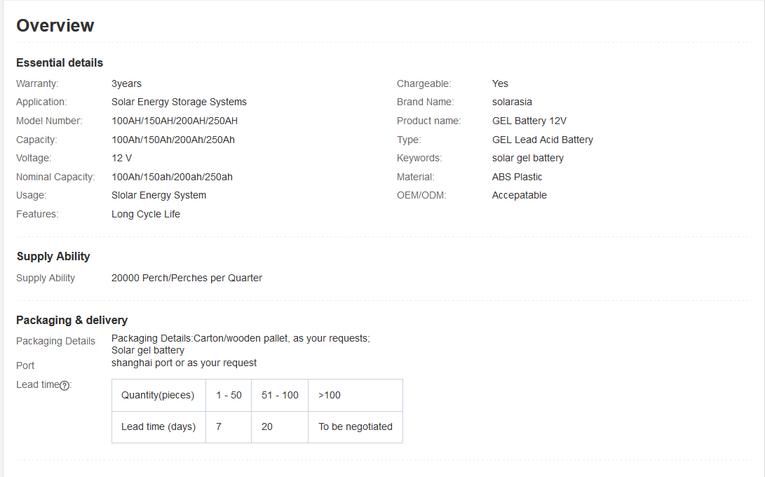Click the GEL Lead Acid Battery type value
This screenshot has height=477, width=765.
click(x=542, y=140)
